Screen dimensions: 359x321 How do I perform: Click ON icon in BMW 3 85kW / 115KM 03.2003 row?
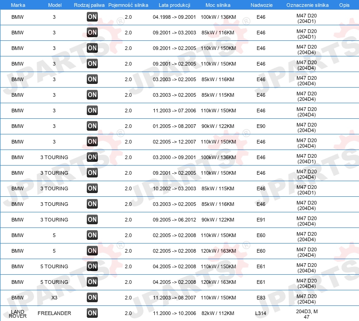92,95
